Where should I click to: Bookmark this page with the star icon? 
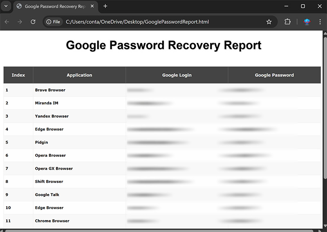pyautogui.click(x=269, y=22)
